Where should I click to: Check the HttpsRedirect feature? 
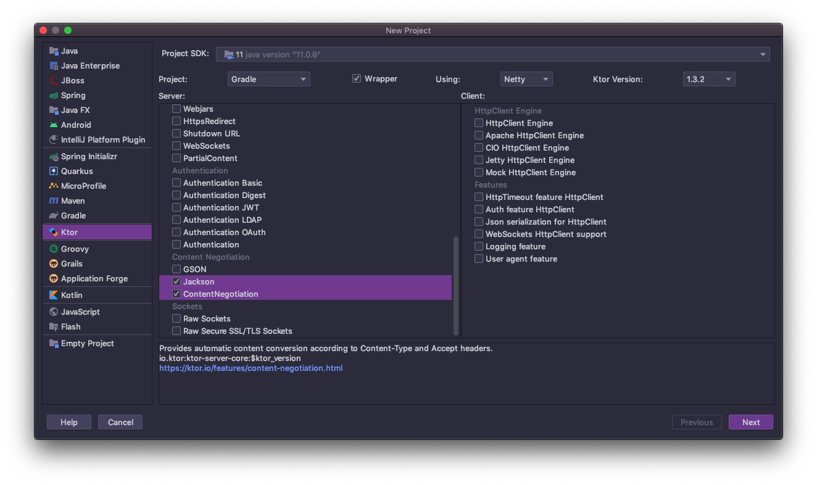coord(176,122)
